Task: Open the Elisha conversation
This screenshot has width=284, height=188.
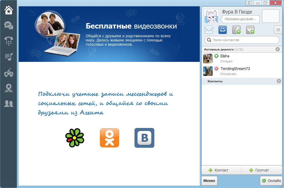Action: tap(242, 59)
